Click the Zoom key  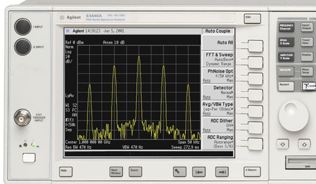(x=135, y=172)
